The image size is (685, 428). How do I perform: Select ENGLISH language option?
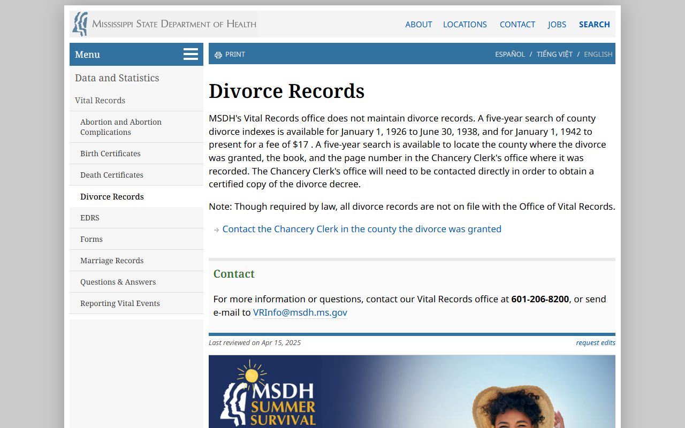(598, 54)
